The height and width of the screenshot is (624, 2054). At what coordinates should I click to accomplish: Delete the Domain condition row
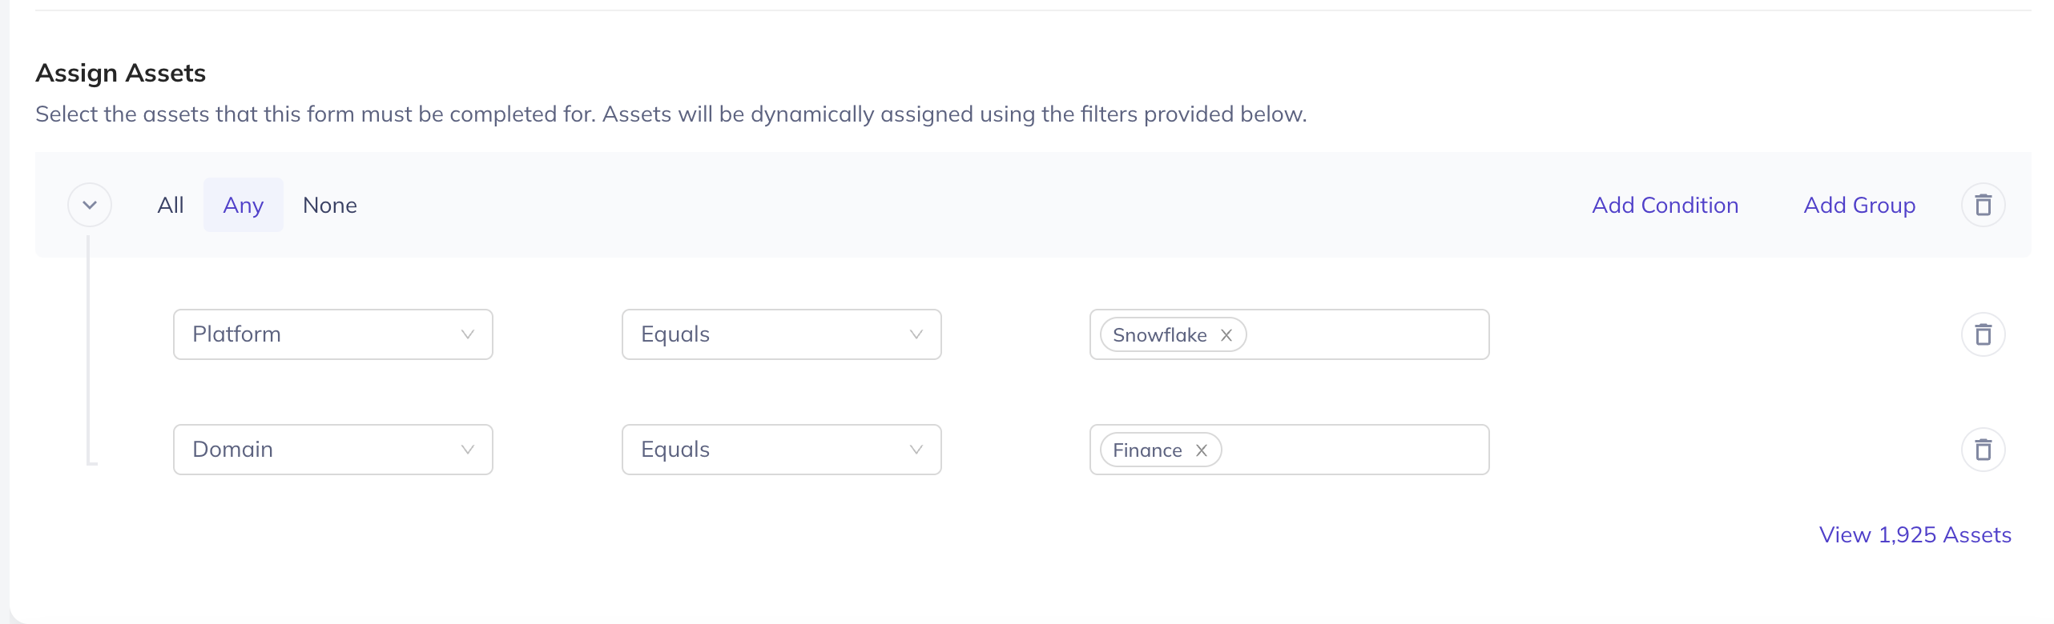pyautogui.click(x=1983, y=450)
